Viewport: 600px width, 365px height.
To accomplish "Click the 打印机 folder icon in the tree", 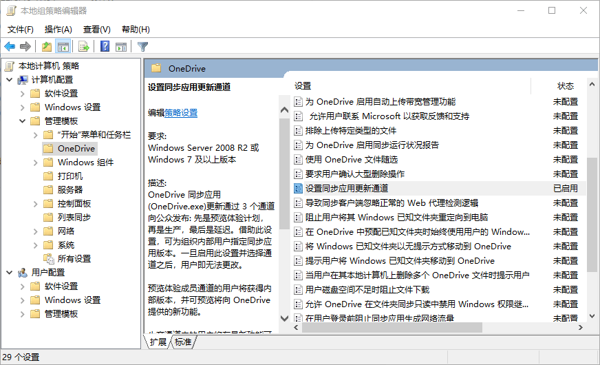I will click(x=48, y=176).
